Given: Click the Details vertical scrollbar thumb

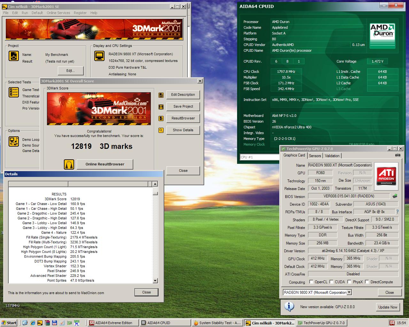Looking at the screenshot, I should click(155, 193).
